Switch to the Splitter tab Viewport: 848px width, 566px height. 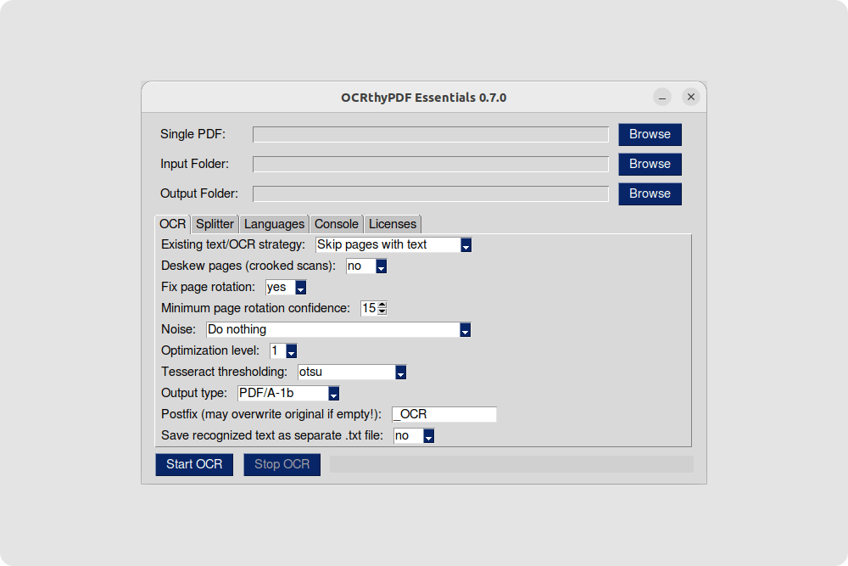214,224
